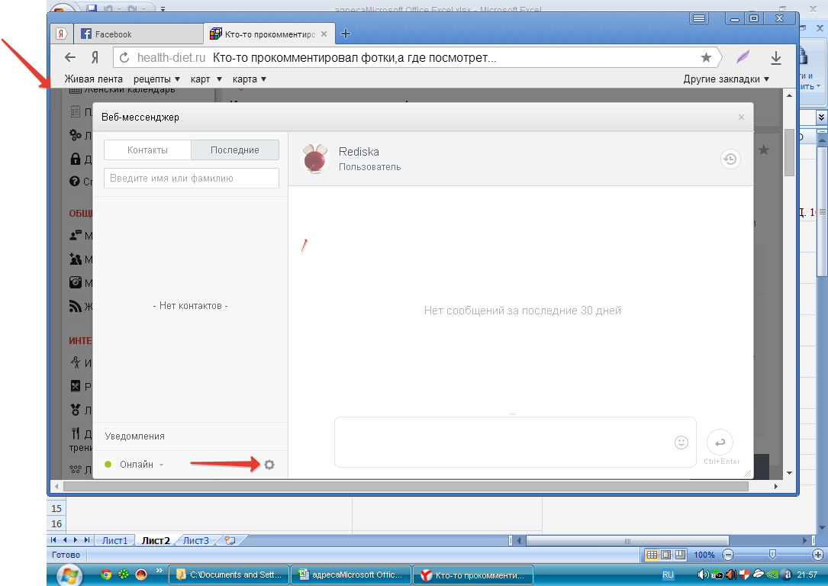The height and width of the screenshot is (586, 828).
Task: Switch to Последние tab in messenger
Action: 235,150
